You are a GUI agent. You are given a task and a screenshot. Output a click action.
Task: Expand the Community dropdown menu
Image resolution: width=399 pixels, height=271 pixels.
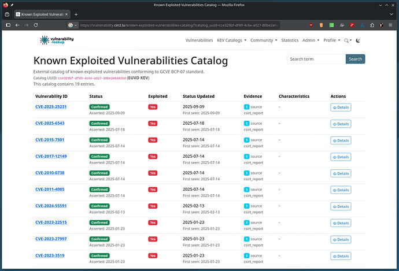coord(264,40)
